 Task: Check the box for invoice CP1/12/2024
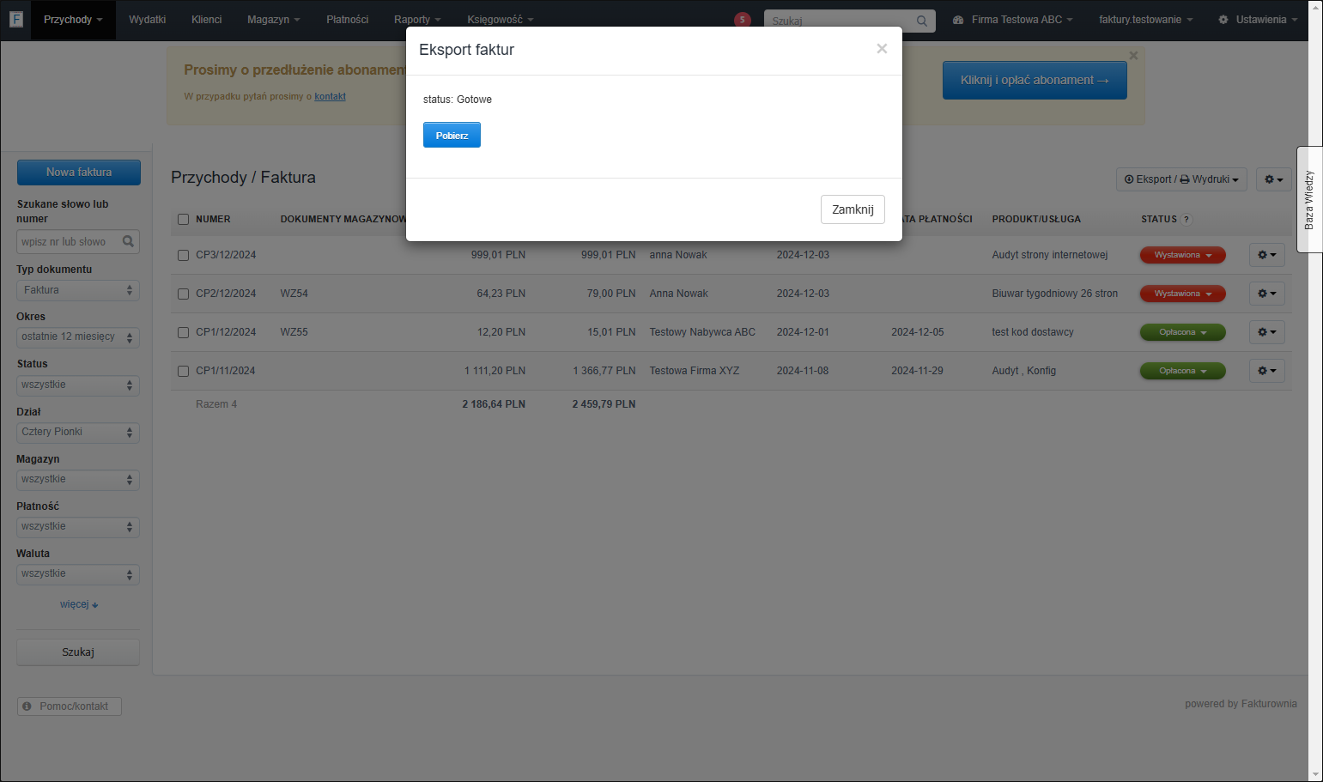183,332
